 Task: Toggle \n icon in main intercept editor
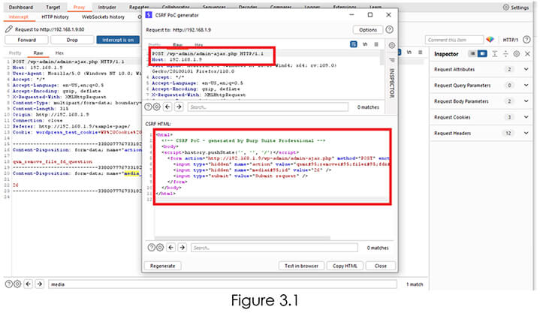[409, 53]
